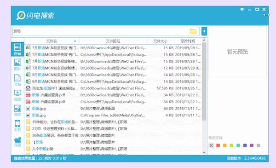Open the music category below 视频

[17, 110]
